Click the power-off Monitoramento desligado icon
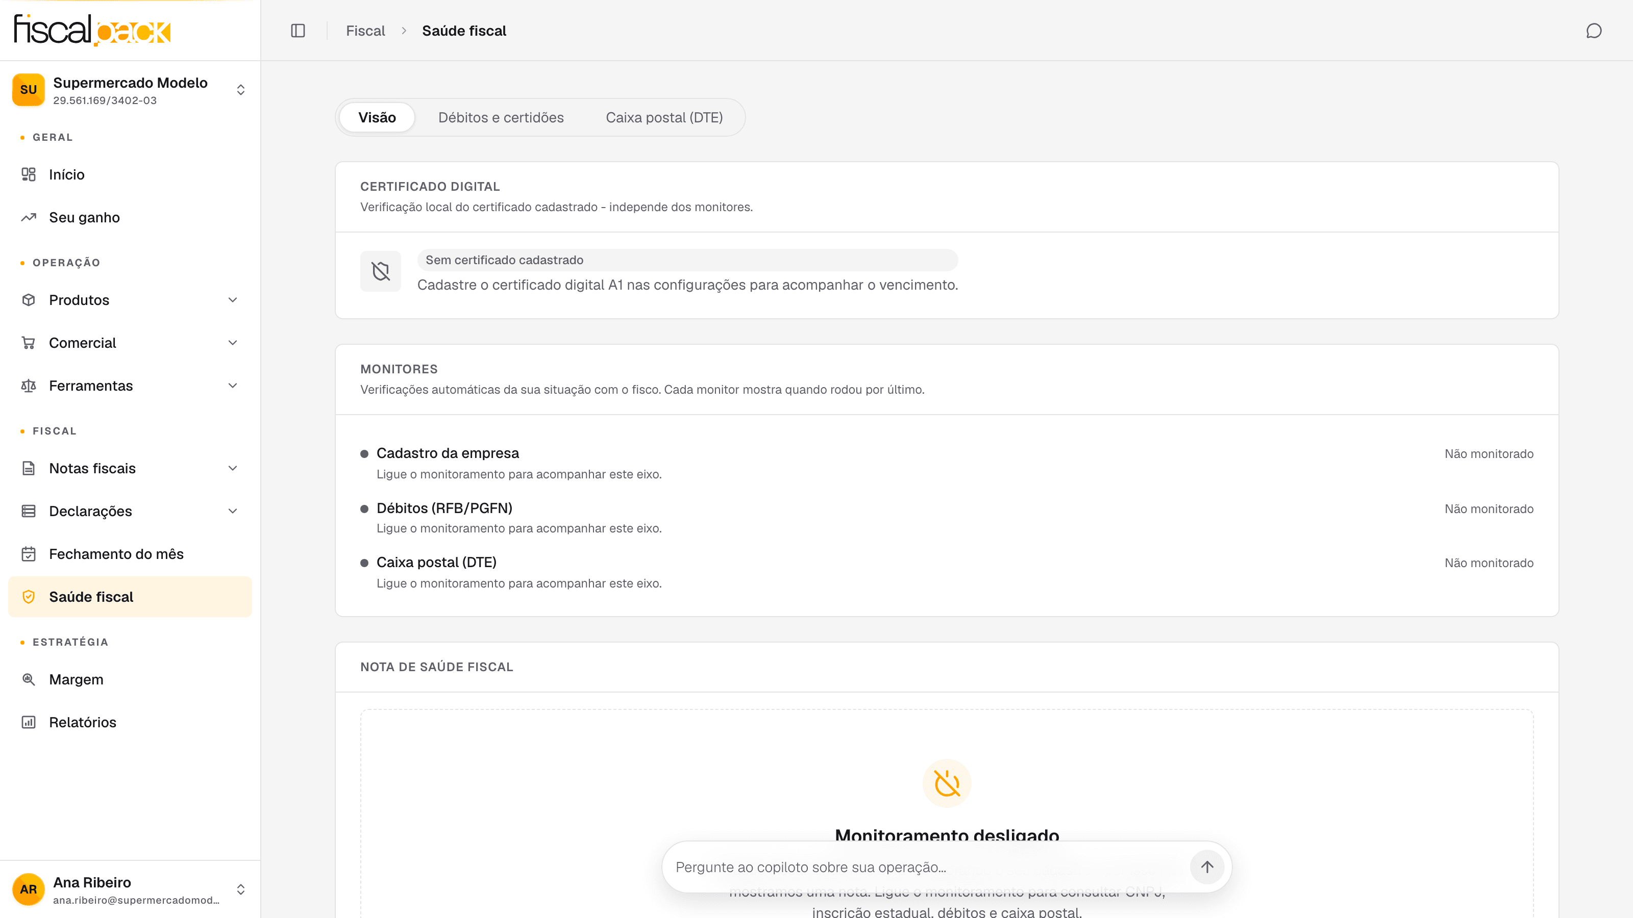 [947, 783]
